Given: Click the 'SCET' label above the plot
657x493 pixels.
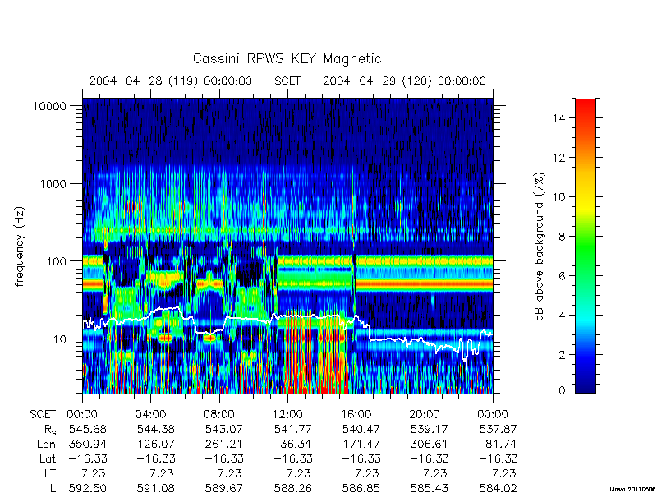Looking at the screenshot, I should tap(287, 81).
